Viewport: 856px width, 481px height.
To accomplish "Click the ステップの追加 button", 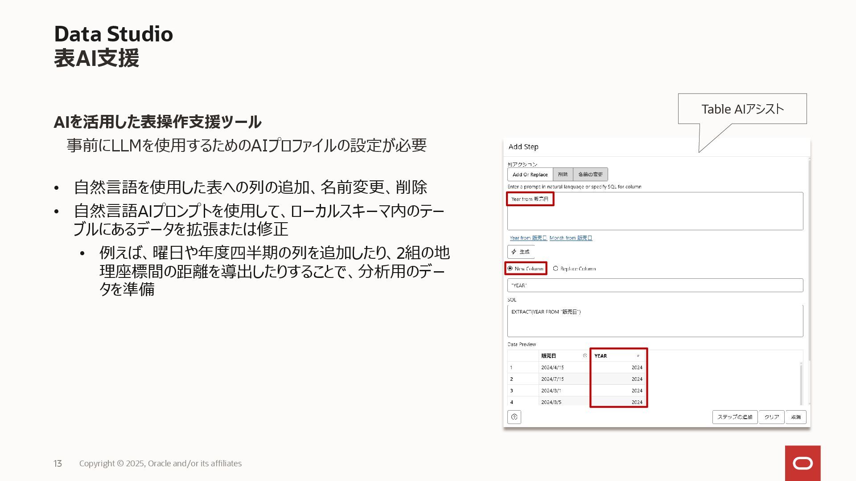I will tap(735, 417).
